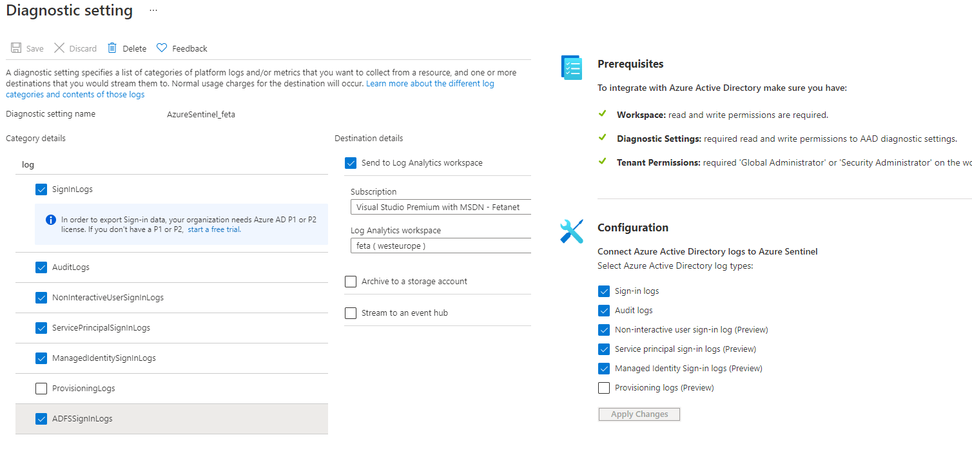Click the Delete trash can icon
972x473 pixels.
(112, 48)
